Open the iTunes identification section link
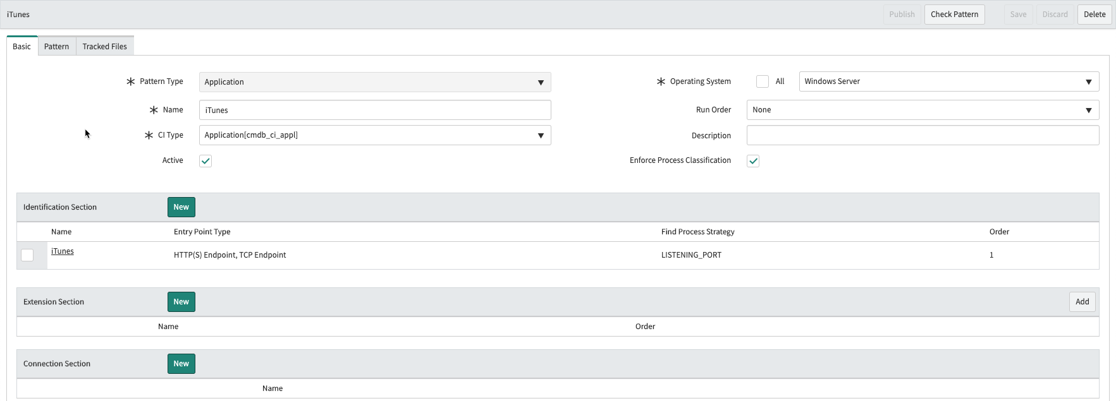1116x401 pixels. click(x=63, y=251)
